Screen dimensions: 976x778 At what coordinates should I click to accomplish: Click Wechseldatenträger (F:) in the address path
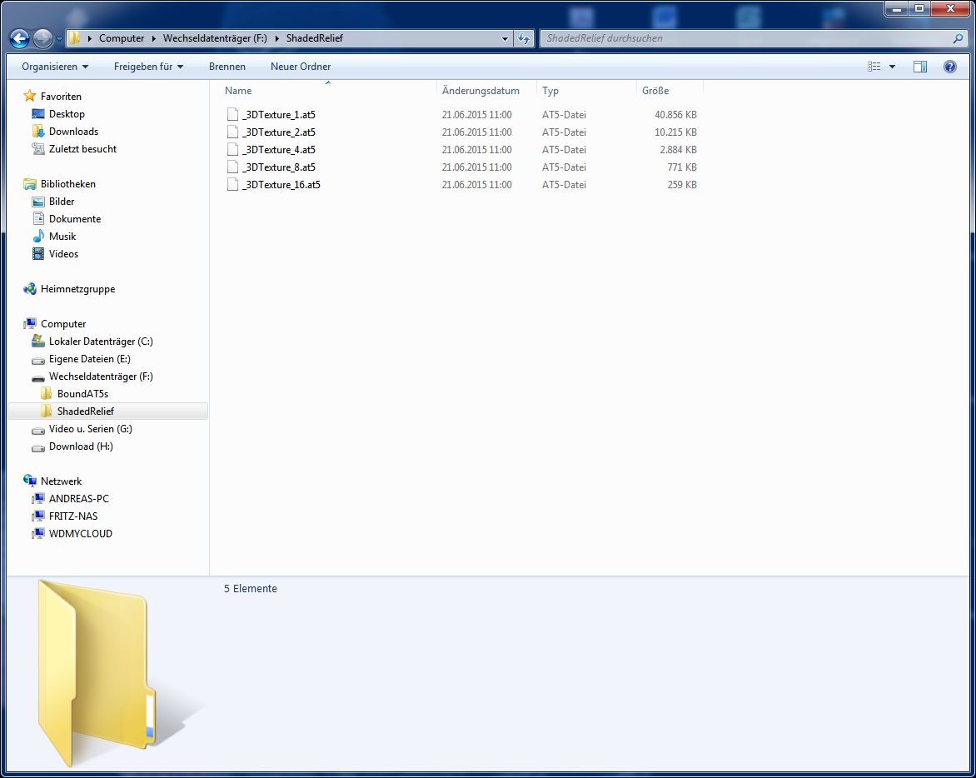click(215, 38)
